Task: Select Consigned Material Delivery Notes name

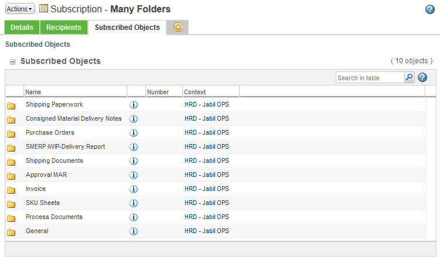Action: (x=73, y=118)
